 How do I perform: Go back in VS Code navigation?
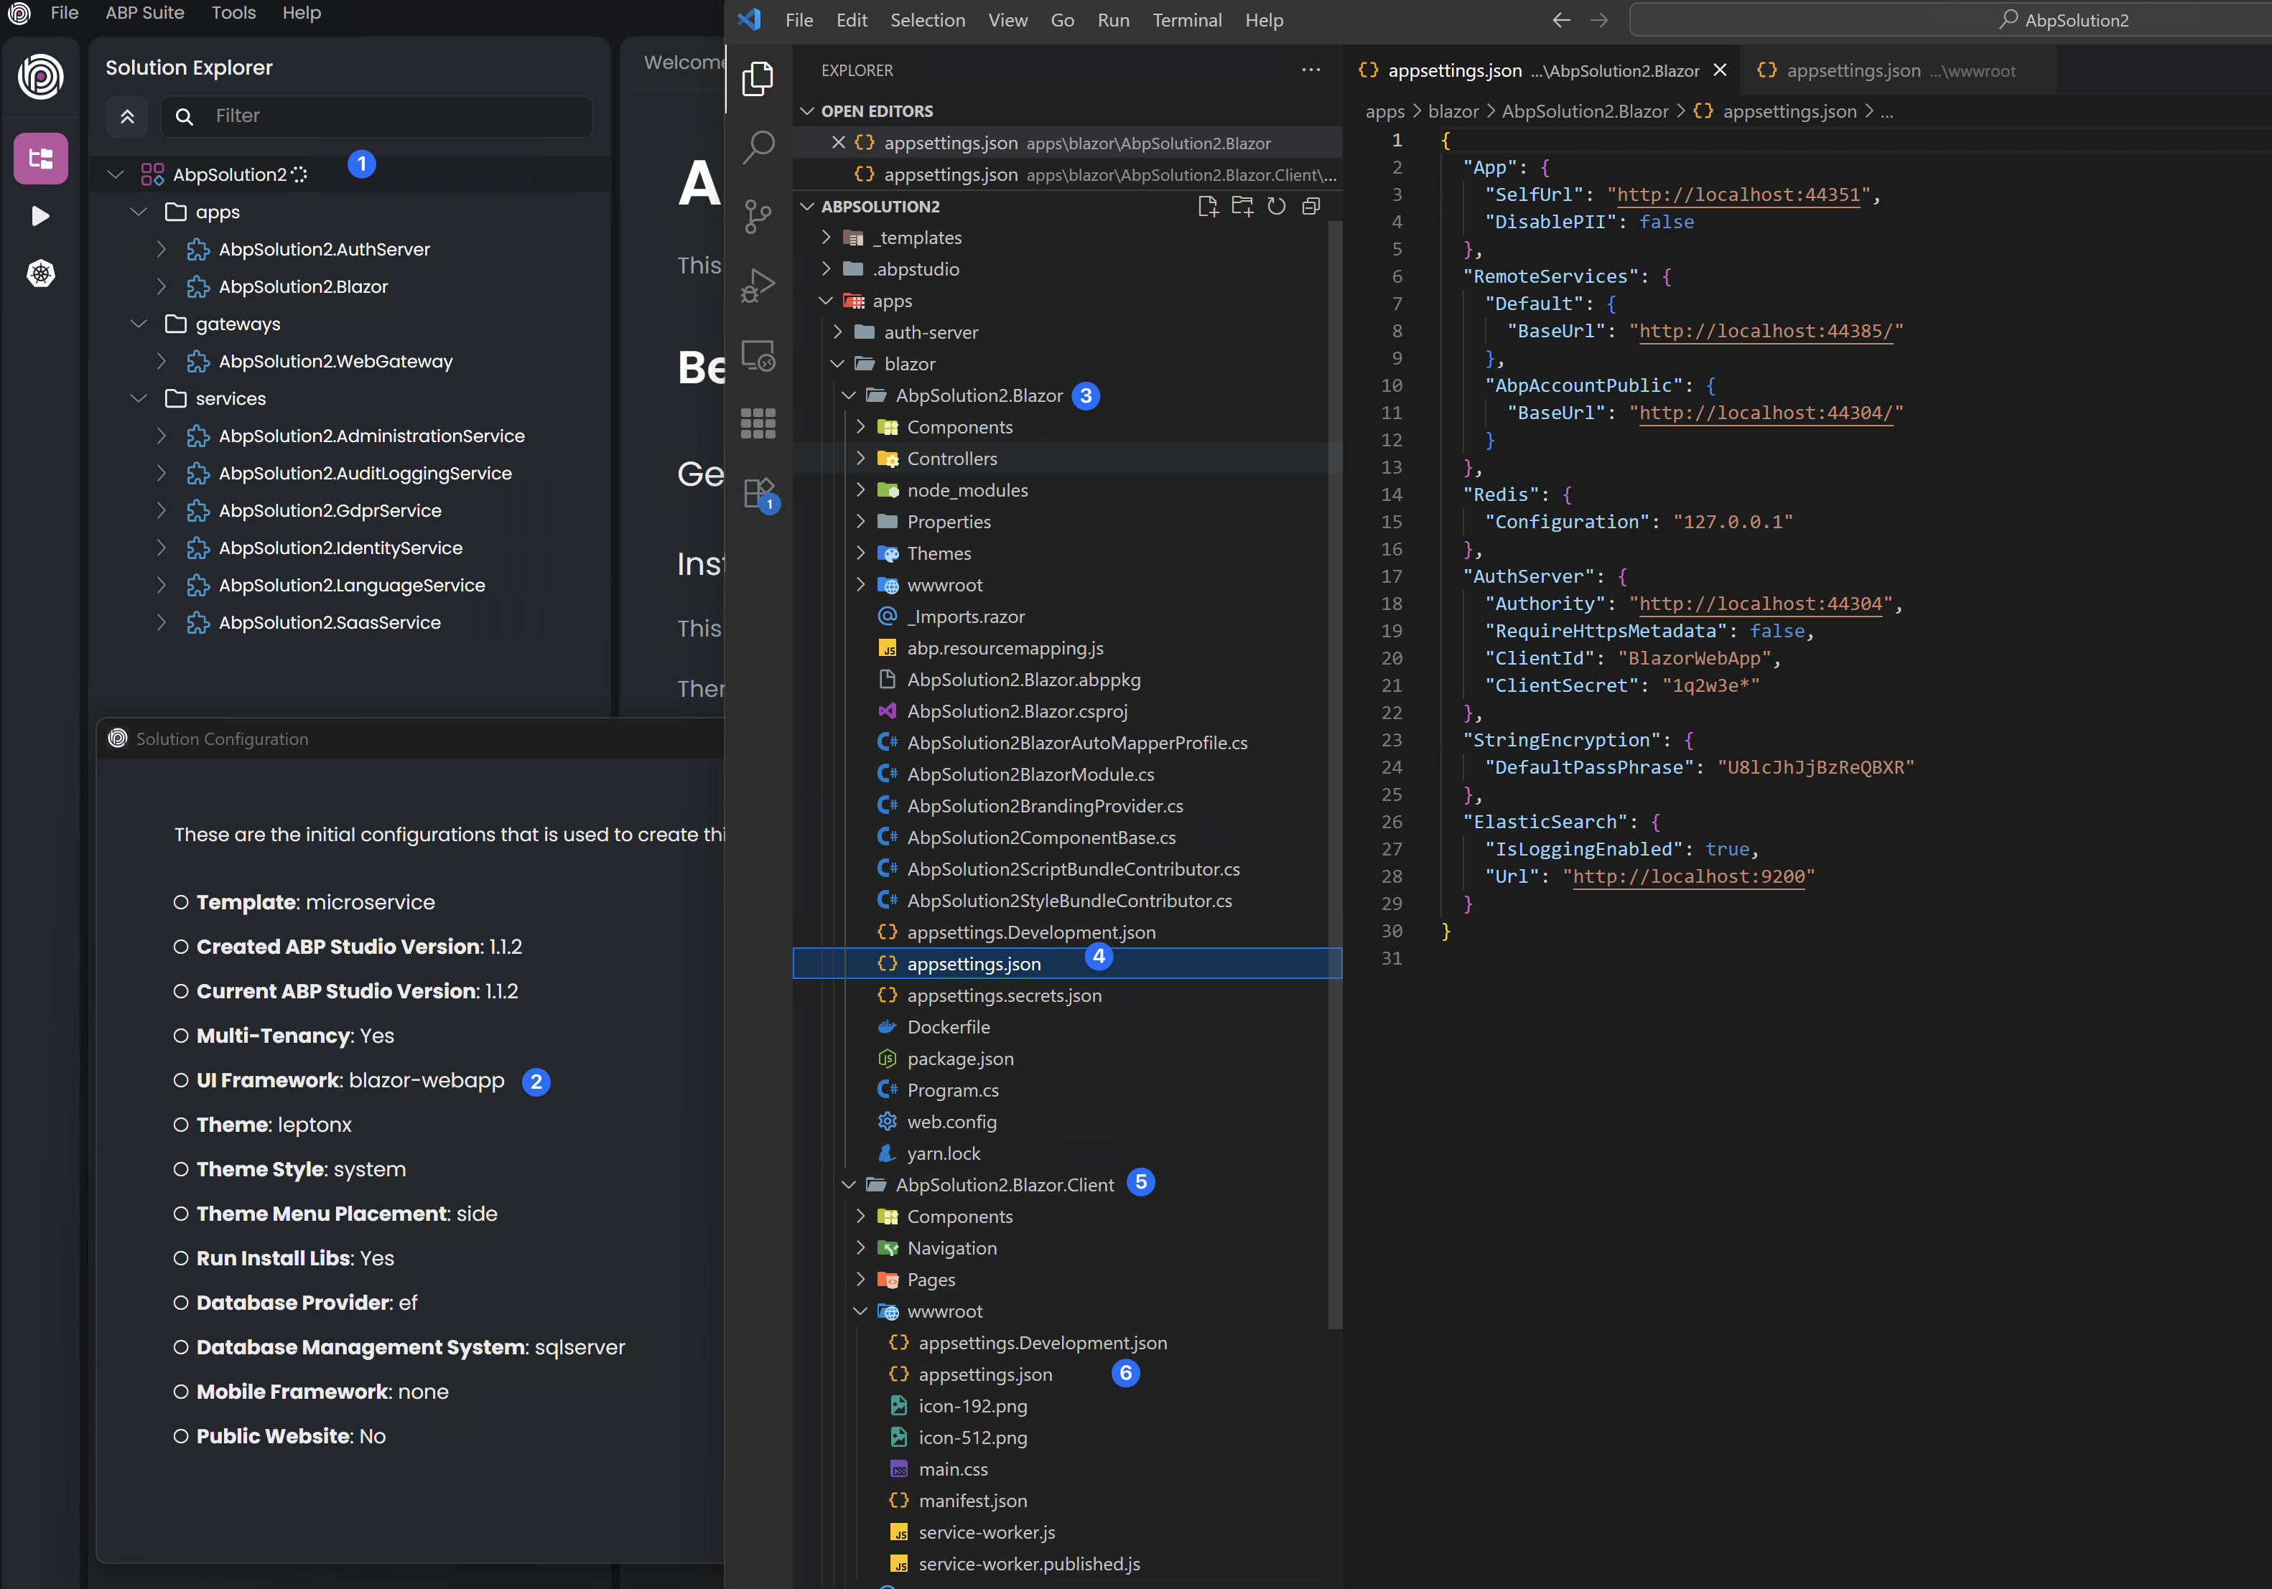point(1562,20)
